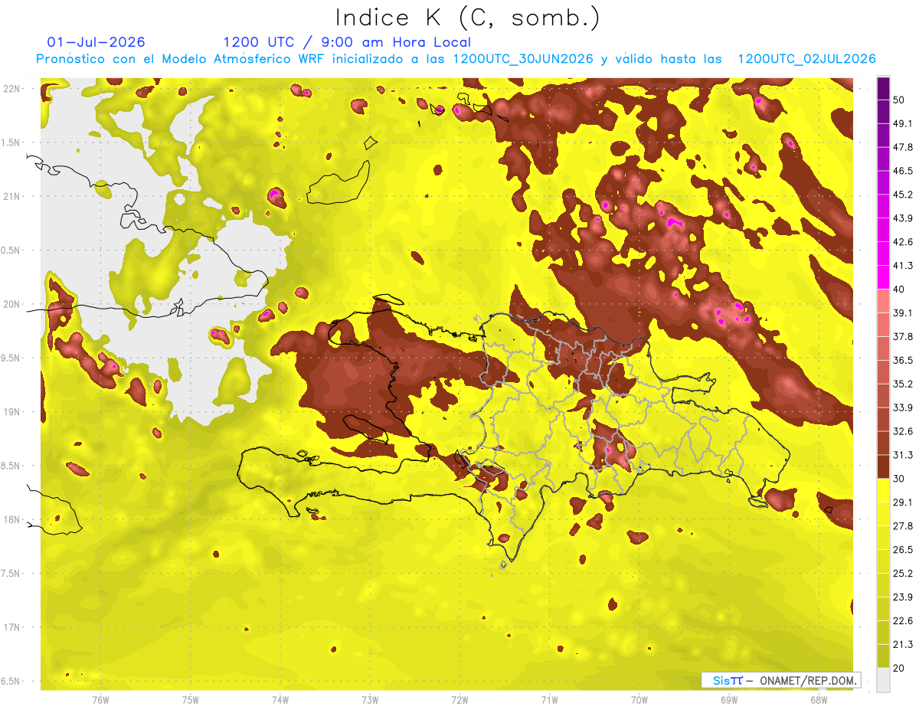Click the colorbar value '22.6'
This screenshot has height=710, width=919.
[903, 621]
